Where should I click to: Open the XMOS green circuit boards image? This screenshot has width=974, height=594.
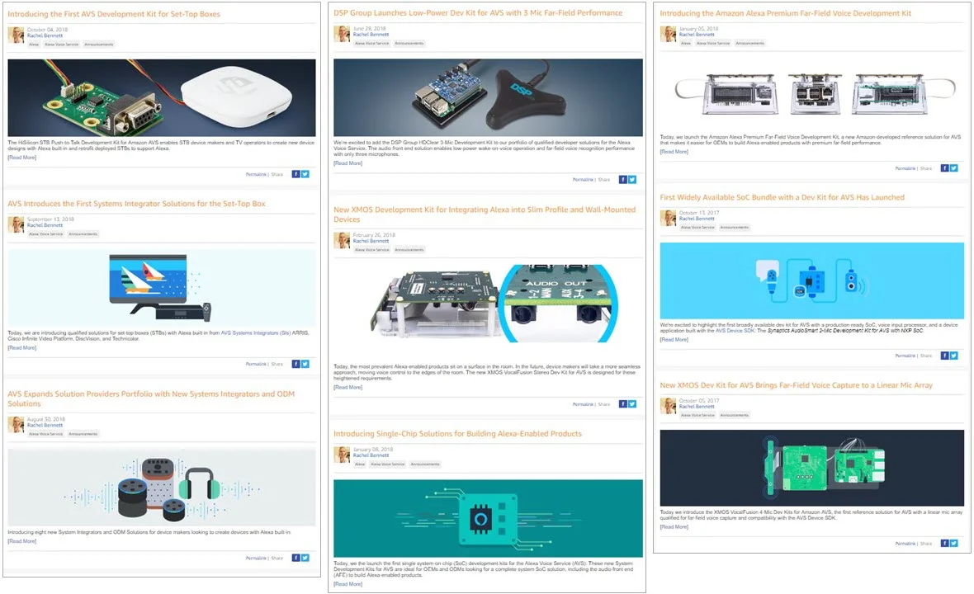pos(812,468)
